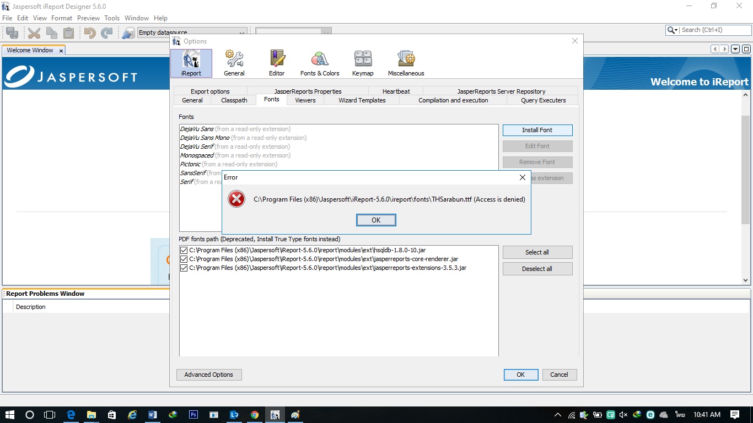Screen dimensions: 753x423
Task: Close the Error dialog with X
Action: [x=523, y=177]
